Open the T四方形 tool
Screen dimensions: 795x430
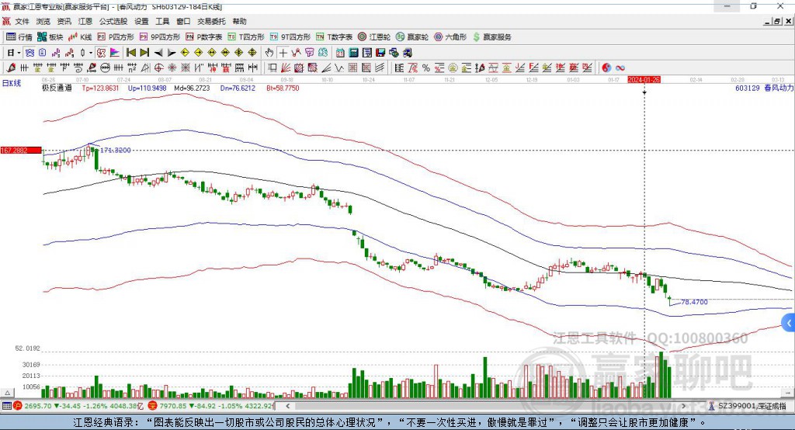coord(246,37)
